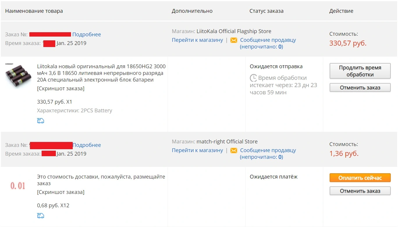Go to the match-right store via Перейти к магазину
398x227 pixels.
[198, 150]
